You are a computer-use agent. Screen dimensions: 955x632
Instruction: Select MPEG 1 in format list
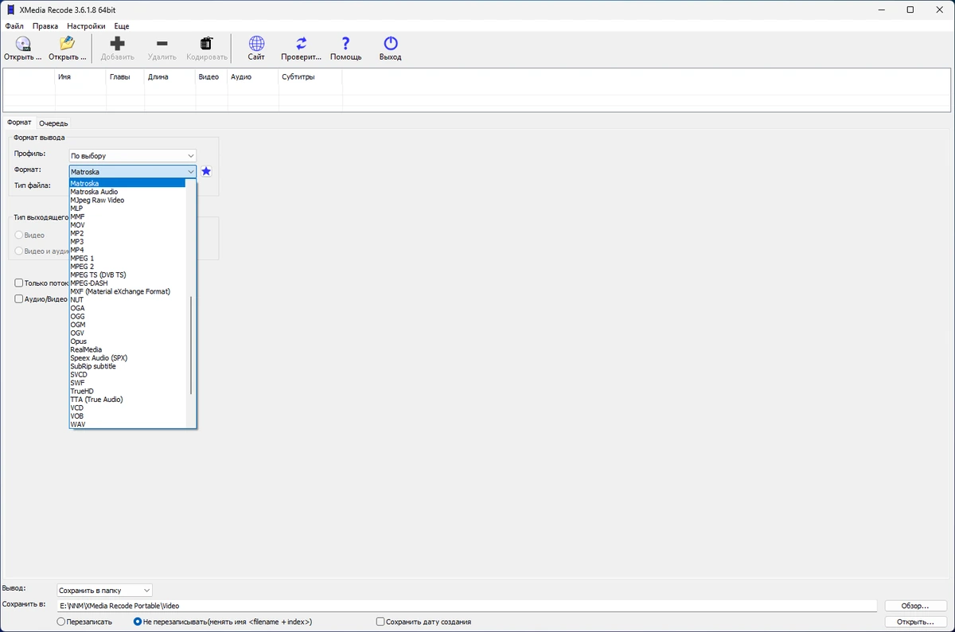click(127, 258)
